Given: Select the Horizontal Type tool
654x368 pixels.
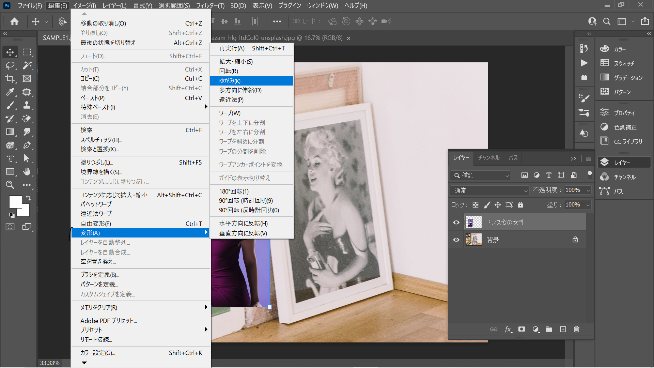Looking at the screenshot, I should pos(10,158).
